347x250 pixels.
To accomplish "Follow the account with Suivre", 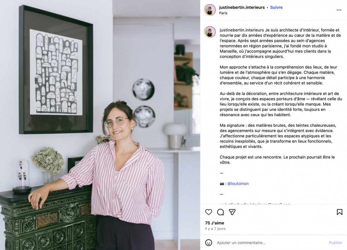I will [x=276, y=7].
